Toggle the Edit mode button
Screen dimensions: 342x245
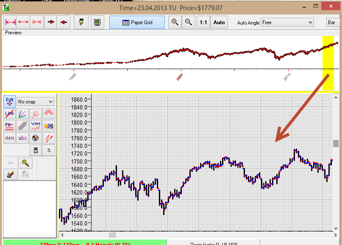pos(9,101)
